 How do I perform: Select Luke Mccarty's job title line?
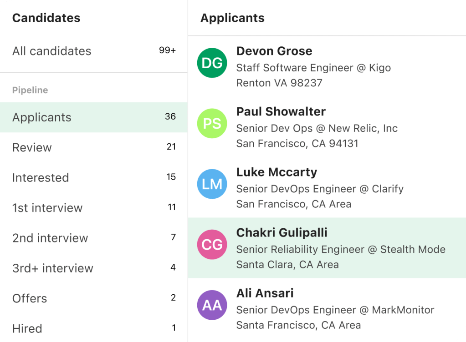click(320, 189)
